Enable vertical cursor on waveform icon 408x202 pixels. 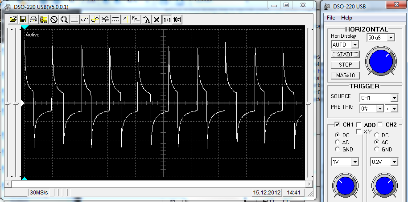[95, 19]
